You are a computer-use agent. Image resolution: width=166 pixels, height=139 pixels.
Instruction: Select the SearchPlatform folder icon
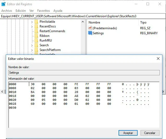coord(36,50)
